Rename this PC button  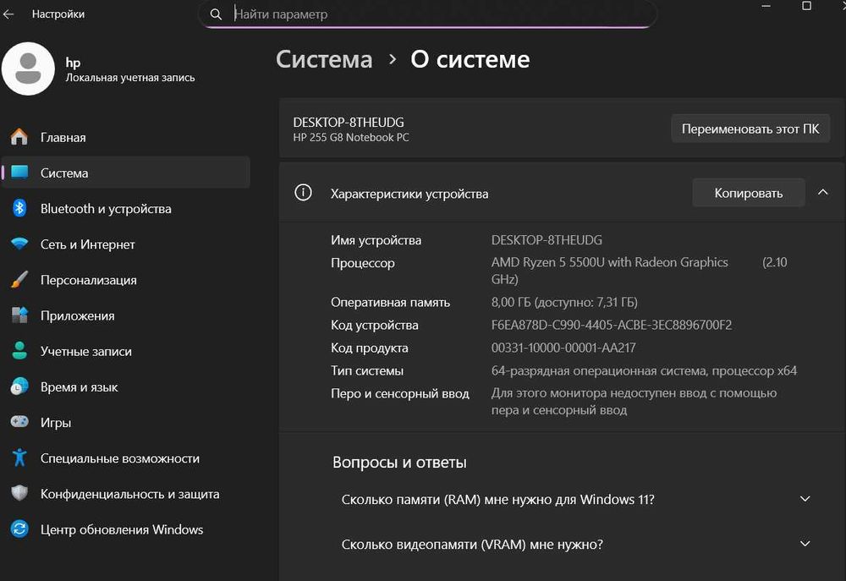pyautogui.click(x=750, y=129)
